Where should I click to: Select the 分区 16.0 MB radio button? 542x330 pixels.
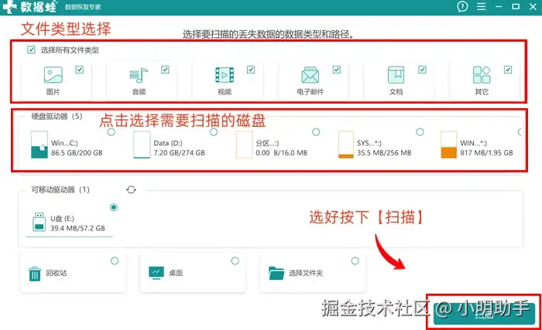coord(316,132)
